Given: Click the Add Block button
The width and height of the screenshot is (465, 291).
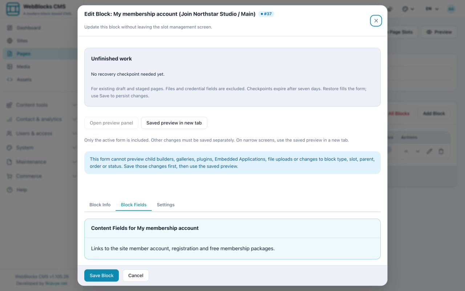Looking at the screenshot, I should 434,113.
